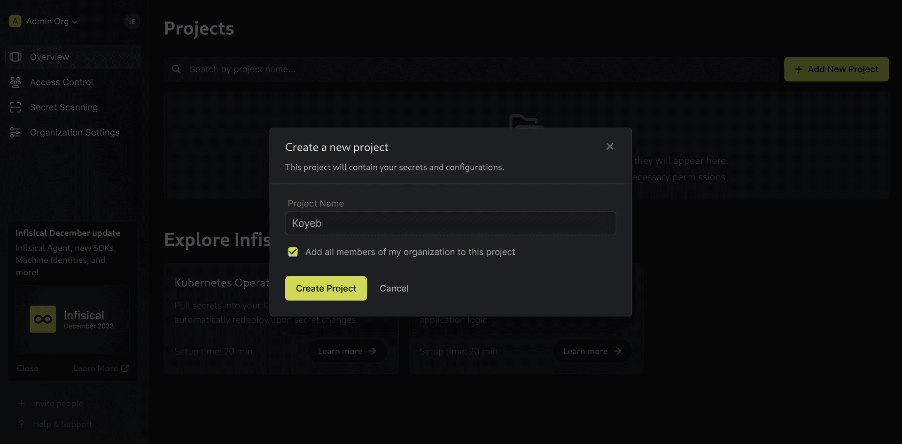Cancel the new project creation

point(394,288)
